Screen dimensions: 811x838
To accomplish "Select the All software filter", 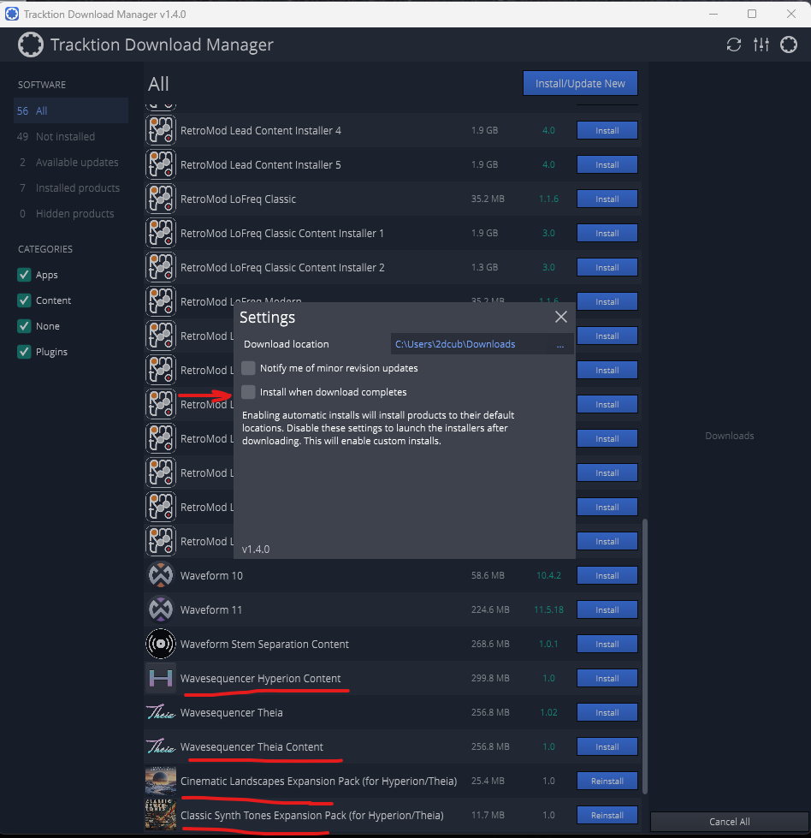I will click(x=71, y=110).
